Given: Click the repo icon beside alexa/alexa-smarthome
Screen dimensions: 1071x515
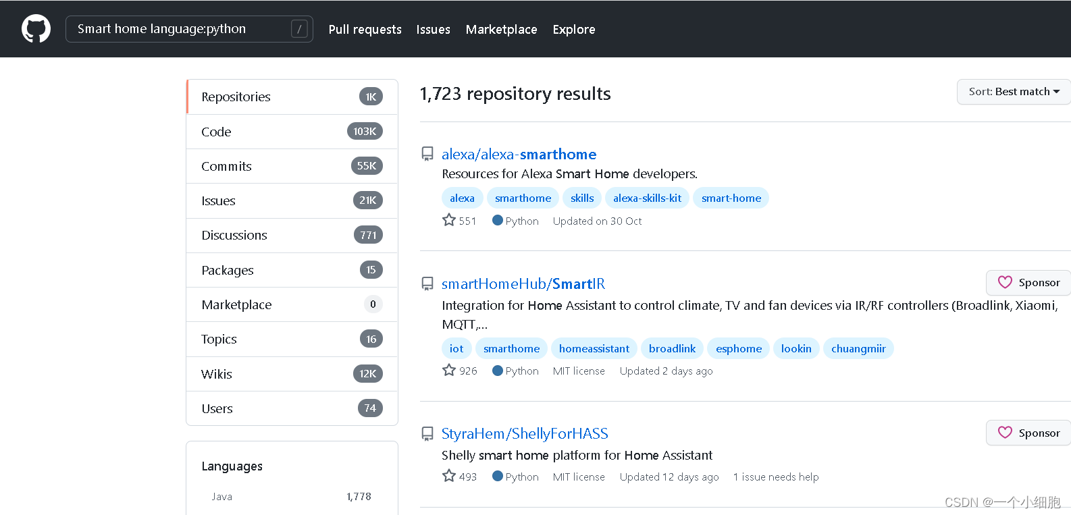Looking at the screenshot, I should pos(427,154).
